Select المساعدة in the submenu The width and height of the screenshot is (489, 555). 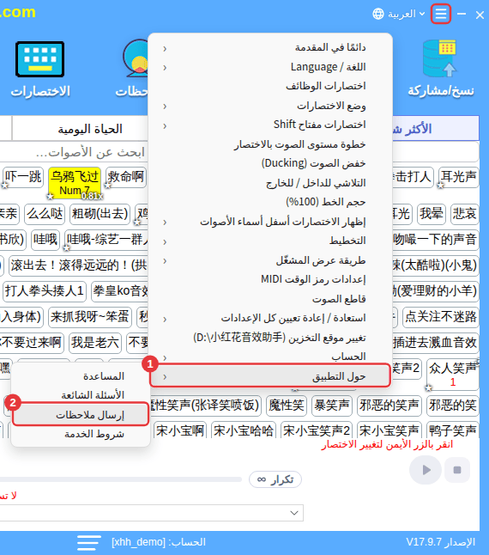coord(81,376)
